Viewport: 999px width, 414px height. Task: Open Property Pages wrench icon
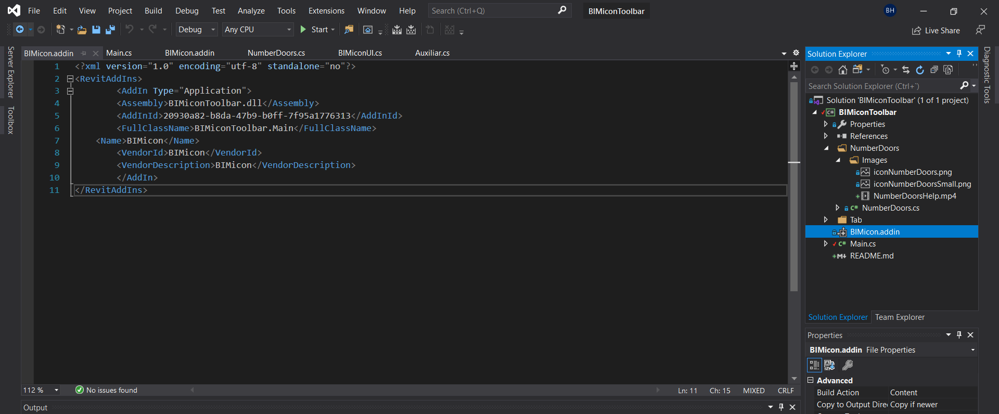(848, 365)
